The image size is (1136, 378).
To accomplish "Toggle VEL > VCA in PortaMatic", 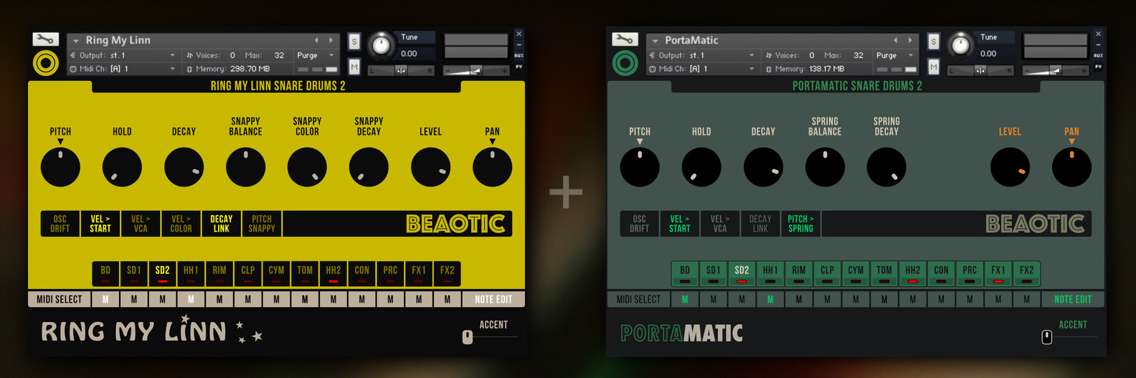I will point(720,224).
